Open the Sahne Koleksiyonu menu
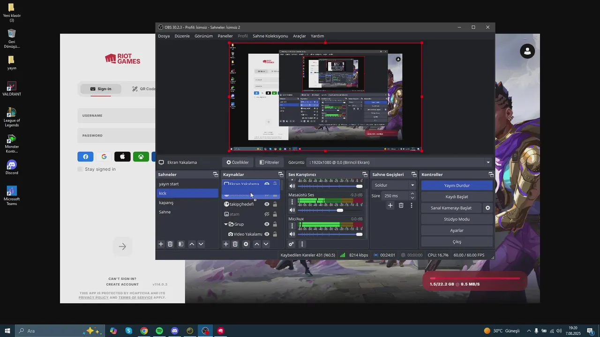 pos(270,36)
